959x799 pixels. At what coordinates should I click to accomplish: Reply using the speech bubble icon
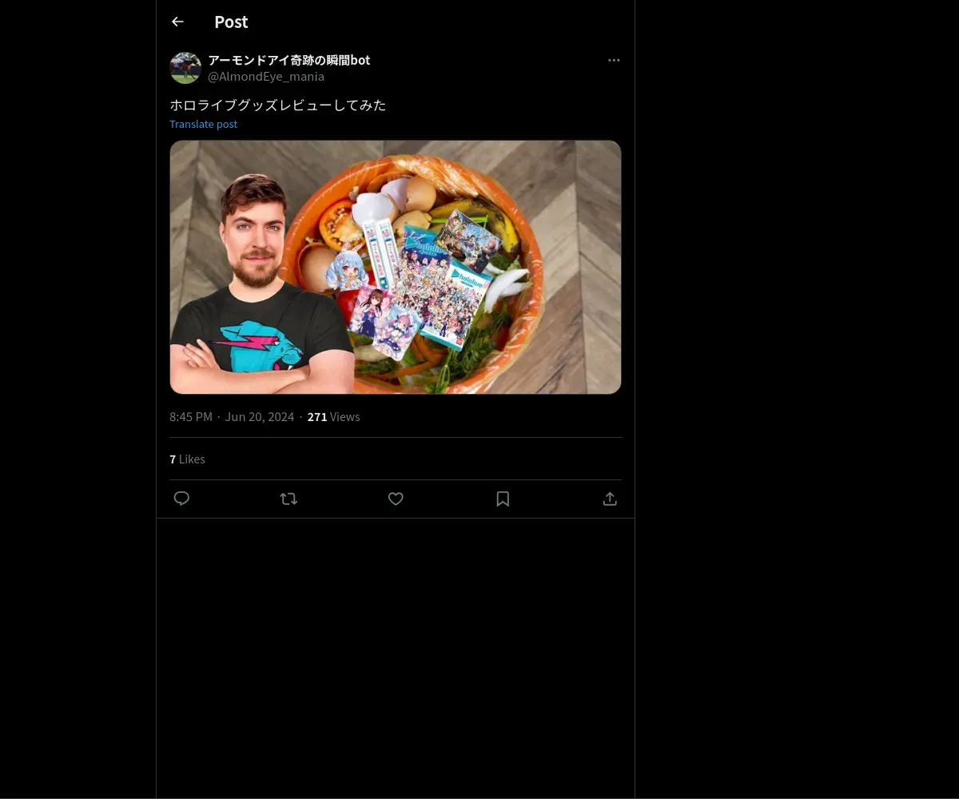point(181,499)
